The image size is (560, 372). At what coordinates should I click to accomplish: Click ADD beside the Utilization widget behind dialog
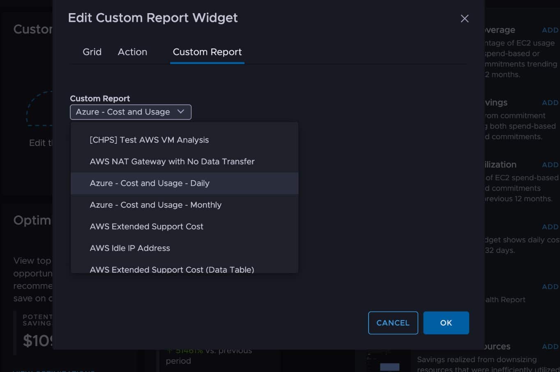pos(550,165)
